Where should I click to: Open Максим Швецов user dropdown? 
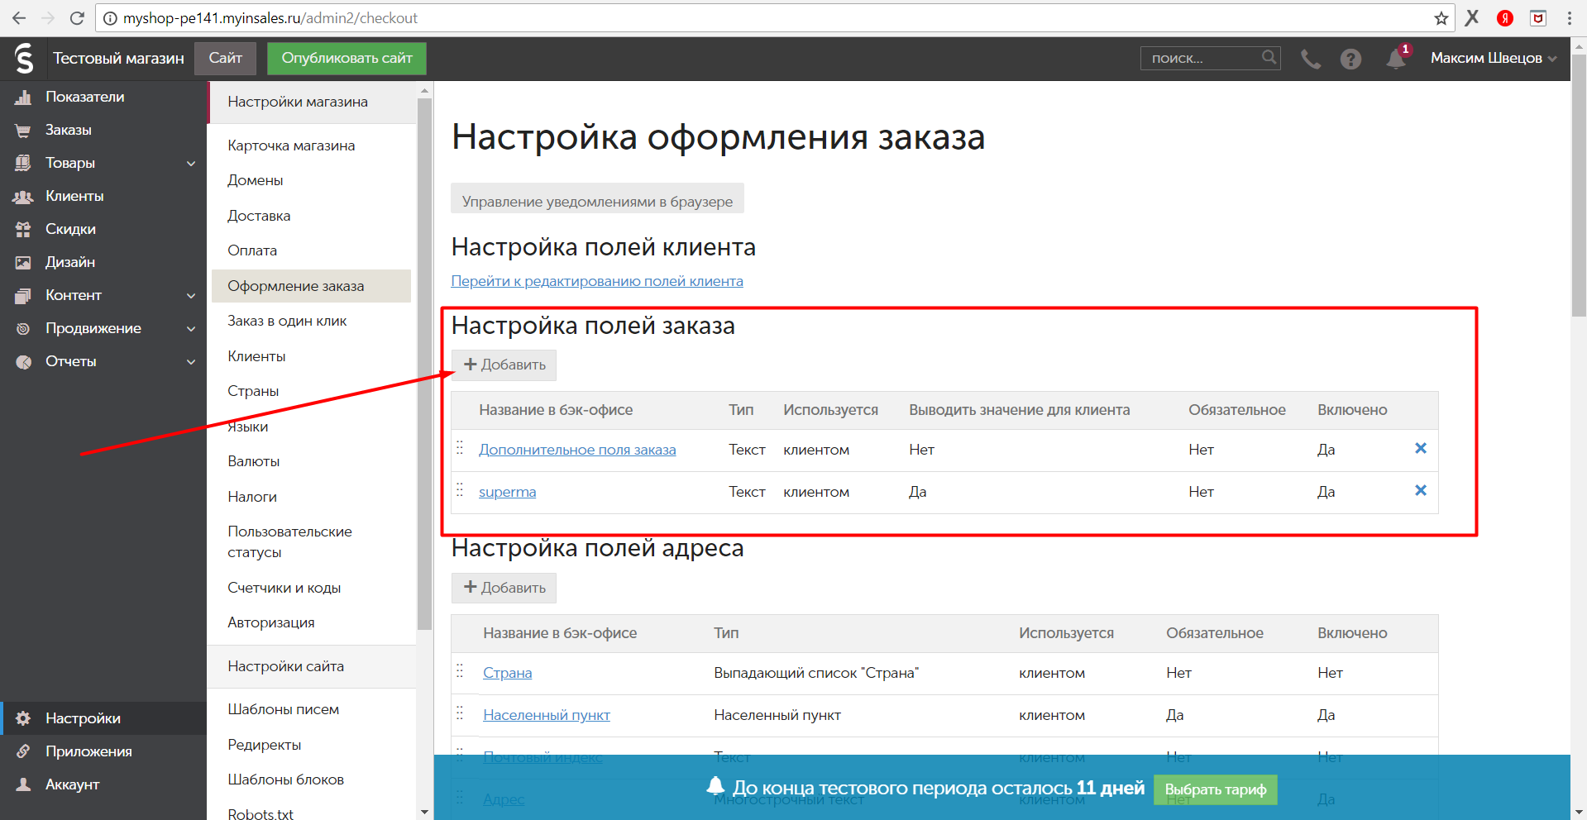coord(1494,58)
